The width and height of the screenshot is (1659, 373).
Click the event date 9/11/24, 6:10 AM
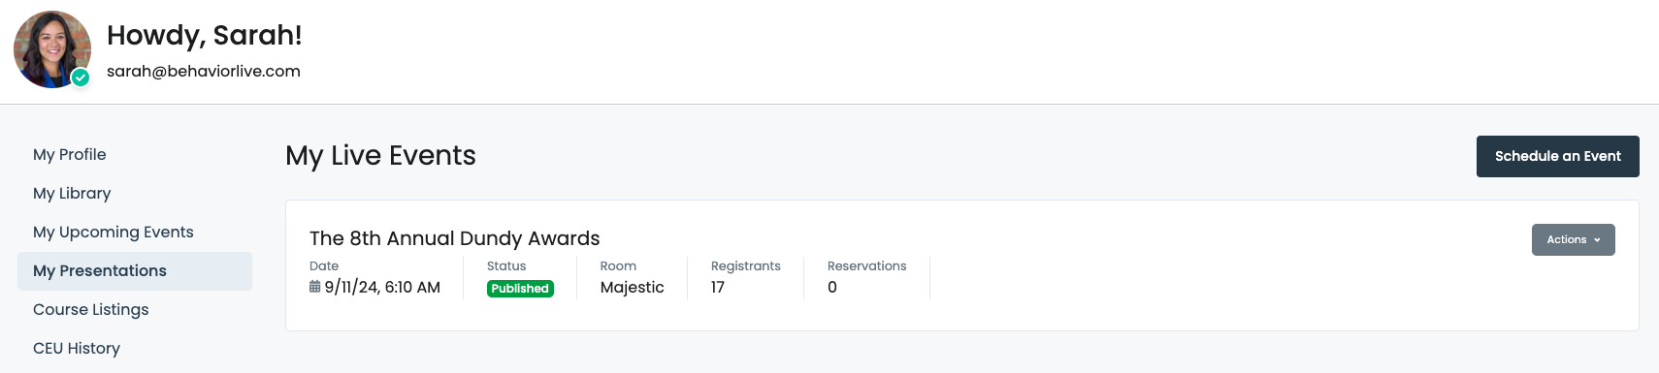click(x=382, y=287)
